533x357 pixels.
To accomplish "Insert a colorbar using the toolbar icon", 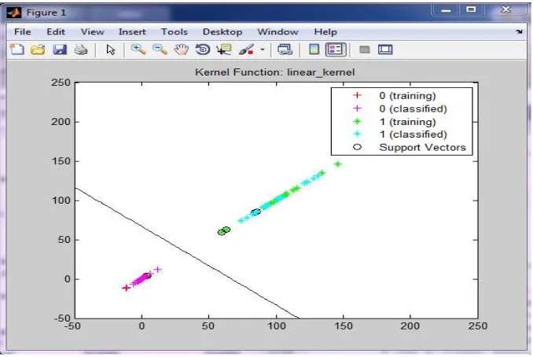I will 314,50.
